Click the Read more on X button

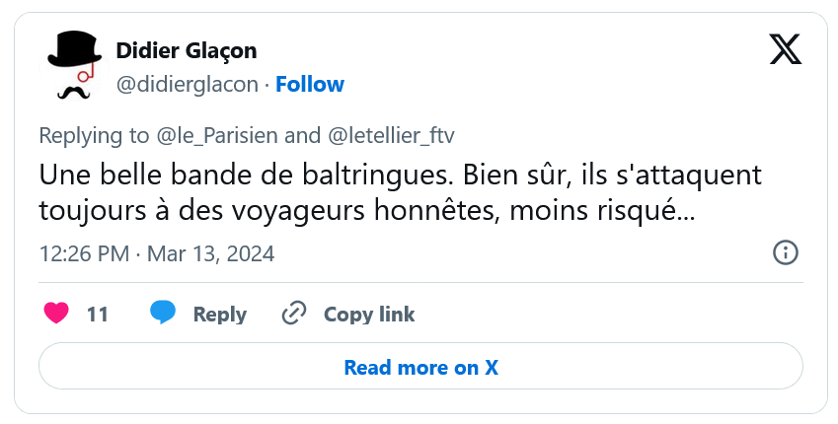tap(420, 367)
